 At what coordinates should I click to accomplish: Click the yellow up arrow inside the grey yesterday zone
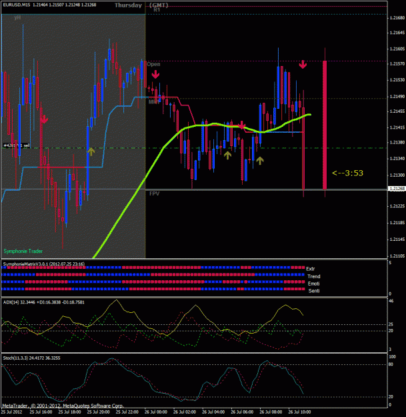[91, 151]
